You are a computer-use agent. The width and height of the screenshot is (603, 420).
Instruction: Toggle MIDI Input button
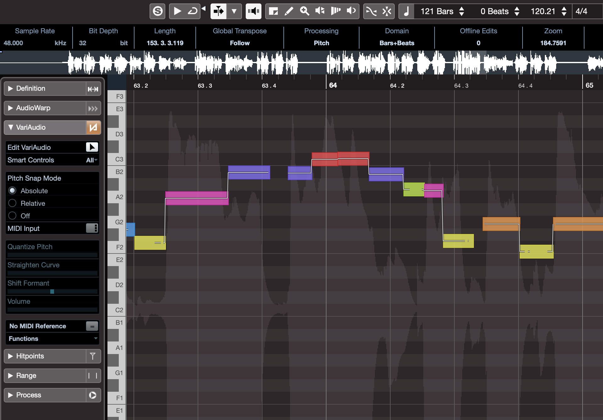(92, 228)
